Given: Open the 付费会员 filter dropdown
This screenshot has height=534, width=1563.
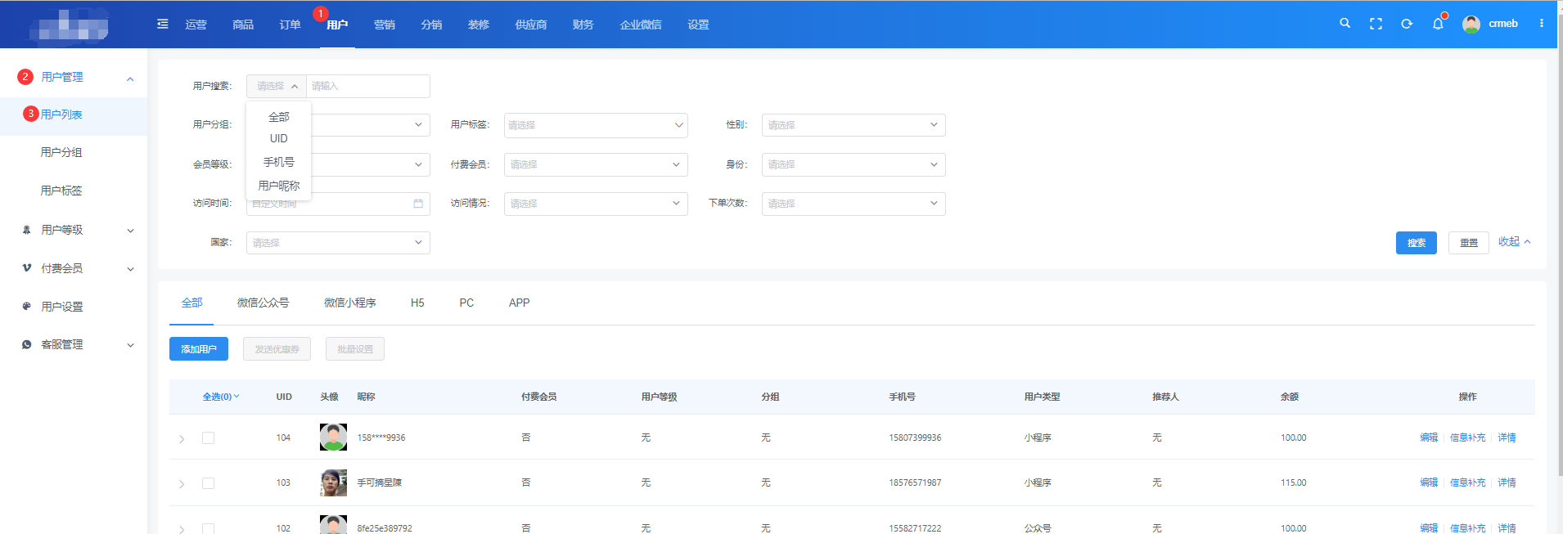Looking at the screenshot, I should point(596,164).
